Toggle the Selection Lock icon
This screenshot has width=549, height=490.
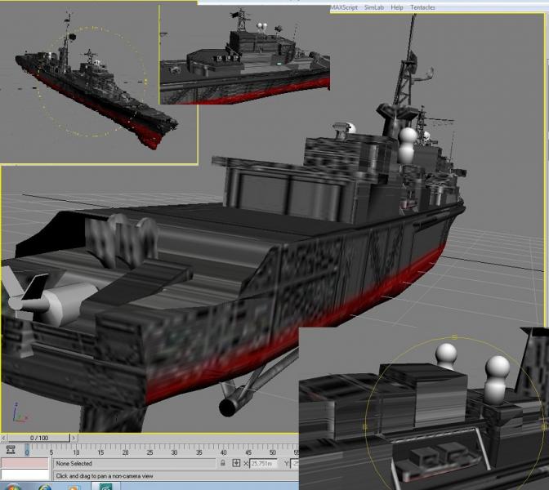[x=223, y=463]
